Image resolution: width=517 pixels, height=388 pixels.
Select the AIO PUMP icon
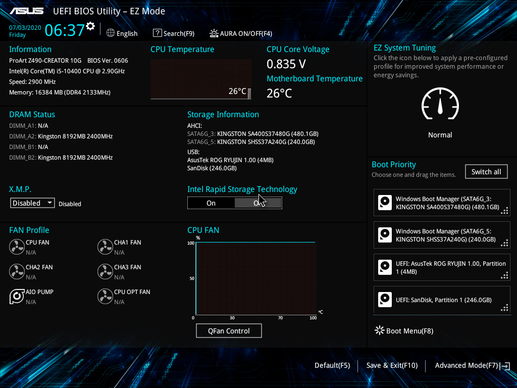pos(17,296)
